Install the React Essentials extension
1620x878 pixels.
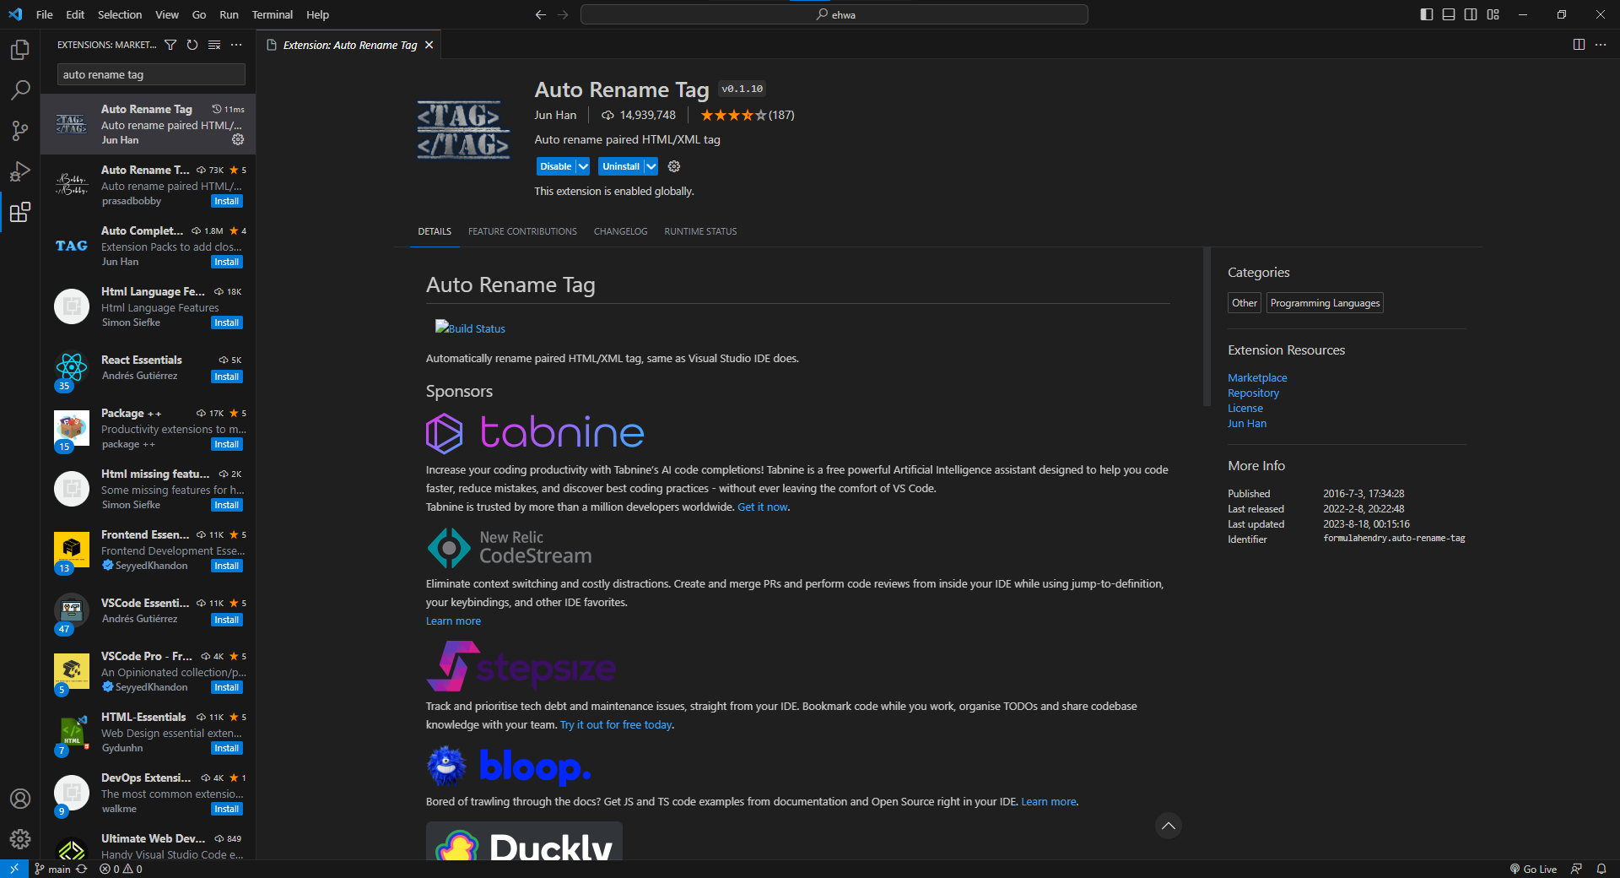[226, 377]
